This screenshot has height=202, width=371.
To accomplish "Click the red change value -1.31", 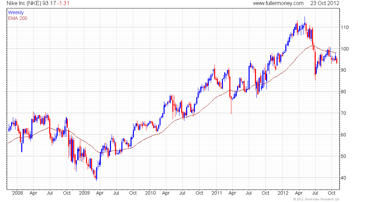I will pyautogui.click(x=63, y=3).
